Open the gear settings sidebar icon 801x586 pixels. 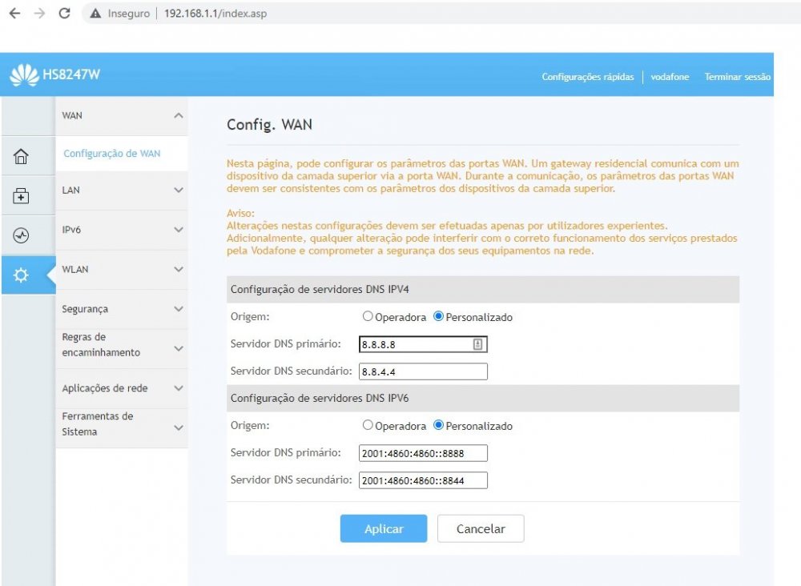pyautogui.click(x=21, y=275)
